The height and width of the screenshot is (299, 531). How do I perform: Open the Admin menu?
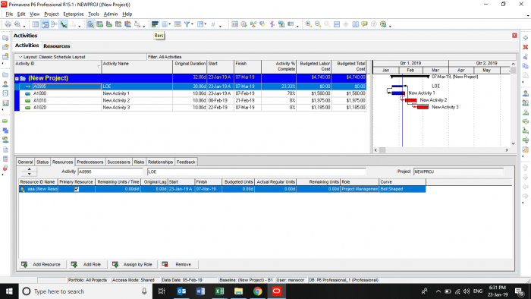coord(111,14)
